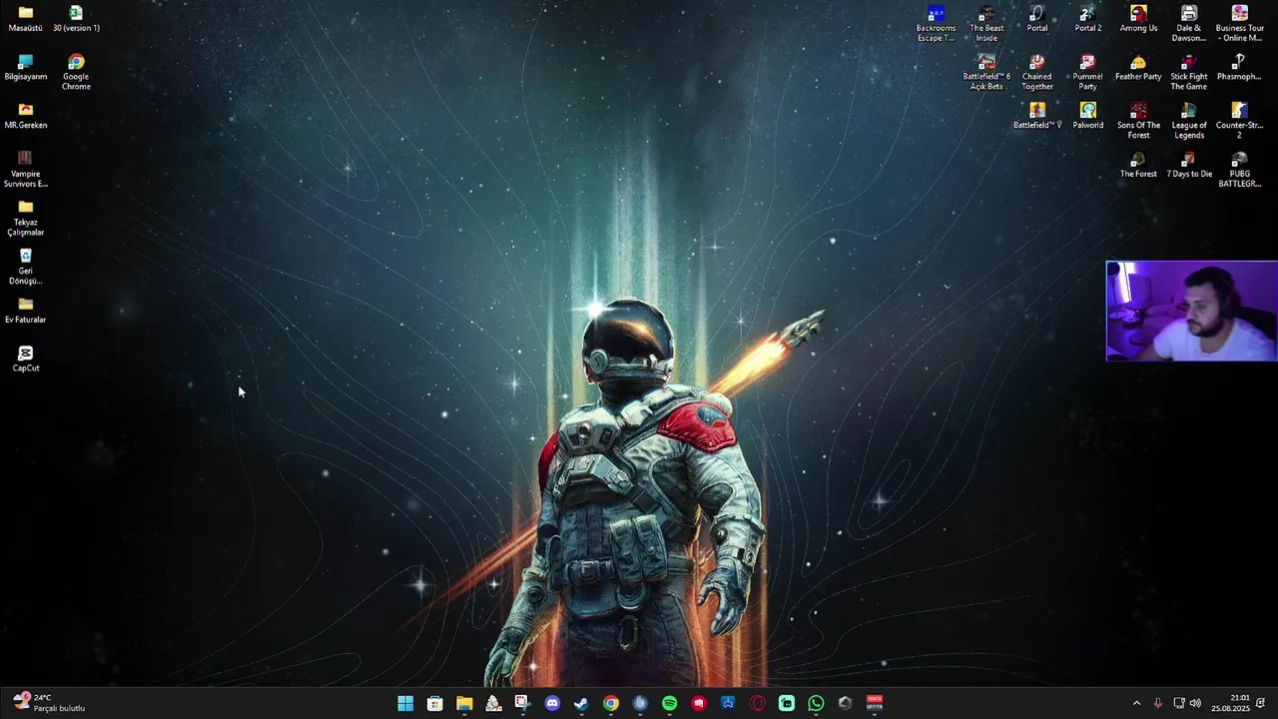The width and height of the screenshot is (1278, 719).
Task: Select The Beast Inside shortcut
Action: 986,23
